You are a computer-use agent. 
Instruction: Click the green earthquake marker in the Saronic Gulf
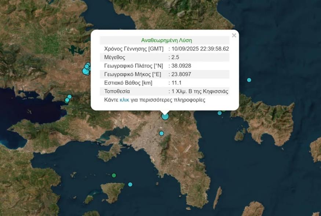click(114, 176)
